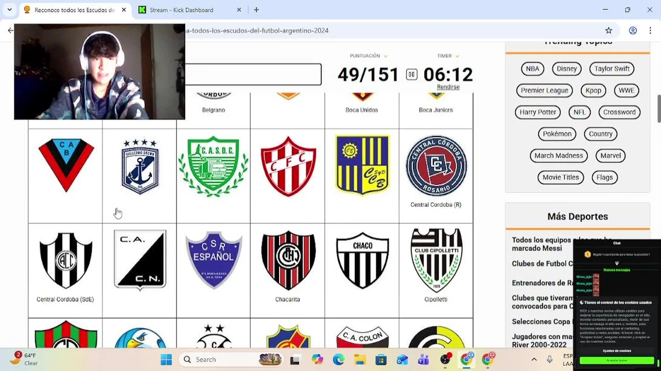Click Aceptar todos in cookie overlay
The width and height of the screenshot is (661, 371).
(x=617, y=361)
